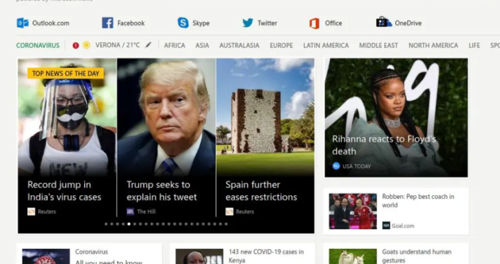Click the face shield woman photo

[67, 117]
